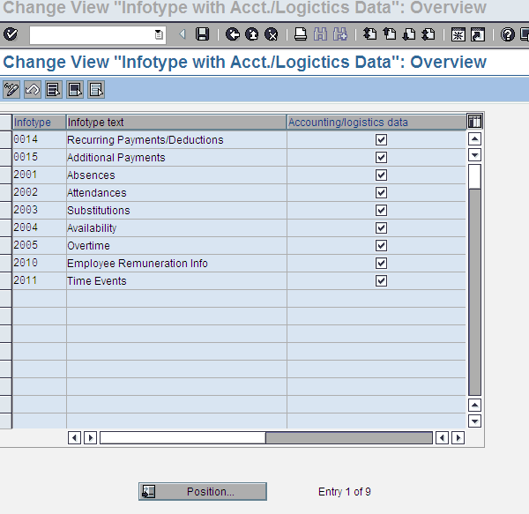Screen dimensions: 529x514
Task: Click the Select Block icon
Action: tap(75, 90)
